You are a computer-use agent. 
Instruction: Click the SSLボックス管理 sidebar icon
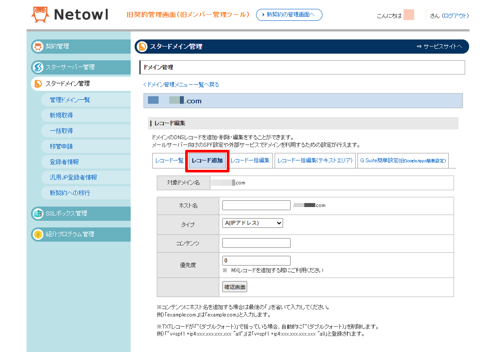tap(38, 214)
